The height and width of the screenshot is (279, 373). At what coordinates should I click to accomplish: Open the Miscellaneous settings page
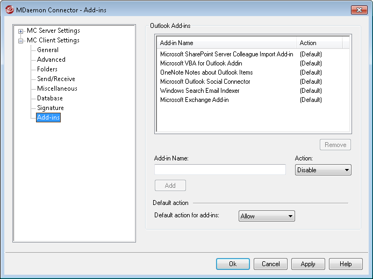tap(57, 89)
